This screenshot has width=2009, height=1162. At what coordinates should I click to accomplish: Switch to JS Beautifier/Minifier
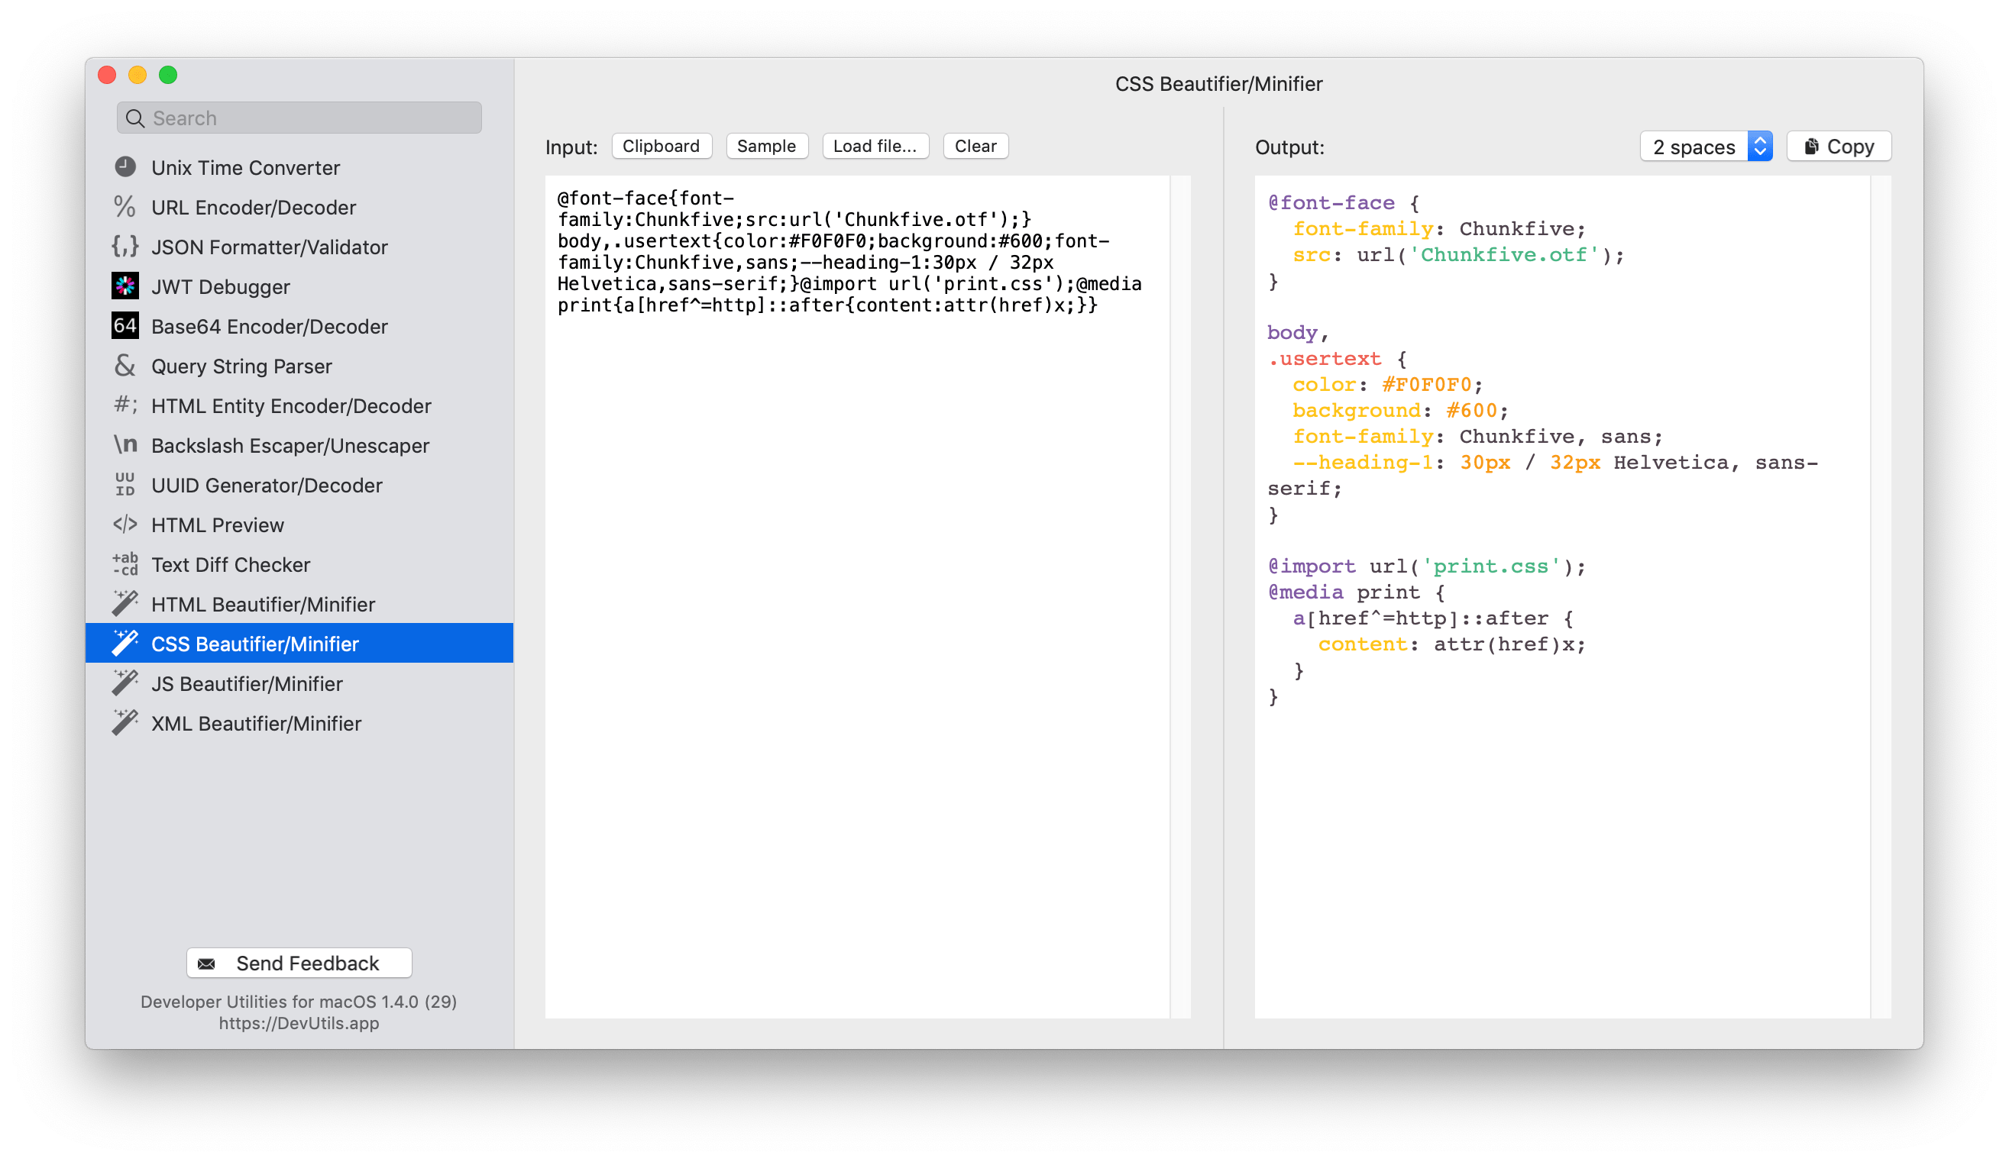pos(246,683)
